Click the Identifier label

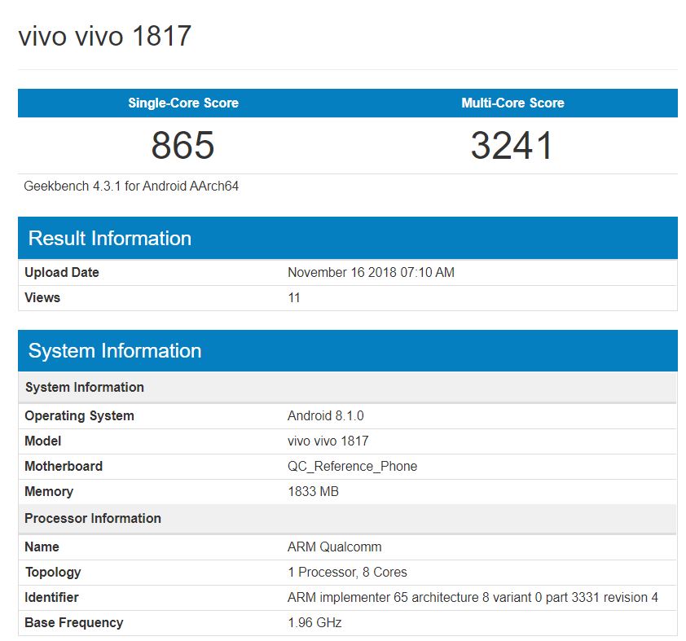click(x=51, y=597)
